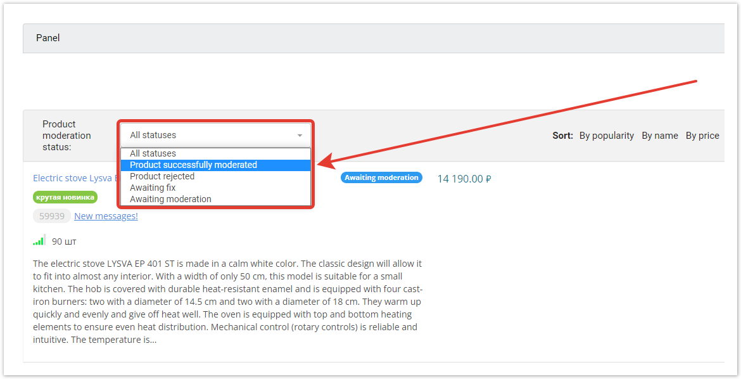Screen dimensions: 741x379
Task: Click the 'Product moderation status' label
Action: tap(66, 135)
